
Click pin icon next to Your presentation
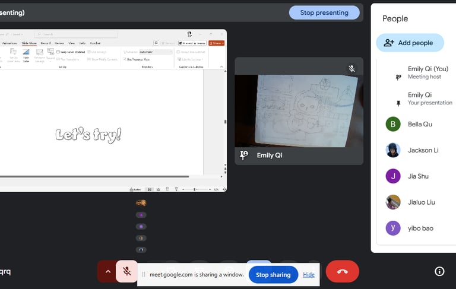coord(398,103)
